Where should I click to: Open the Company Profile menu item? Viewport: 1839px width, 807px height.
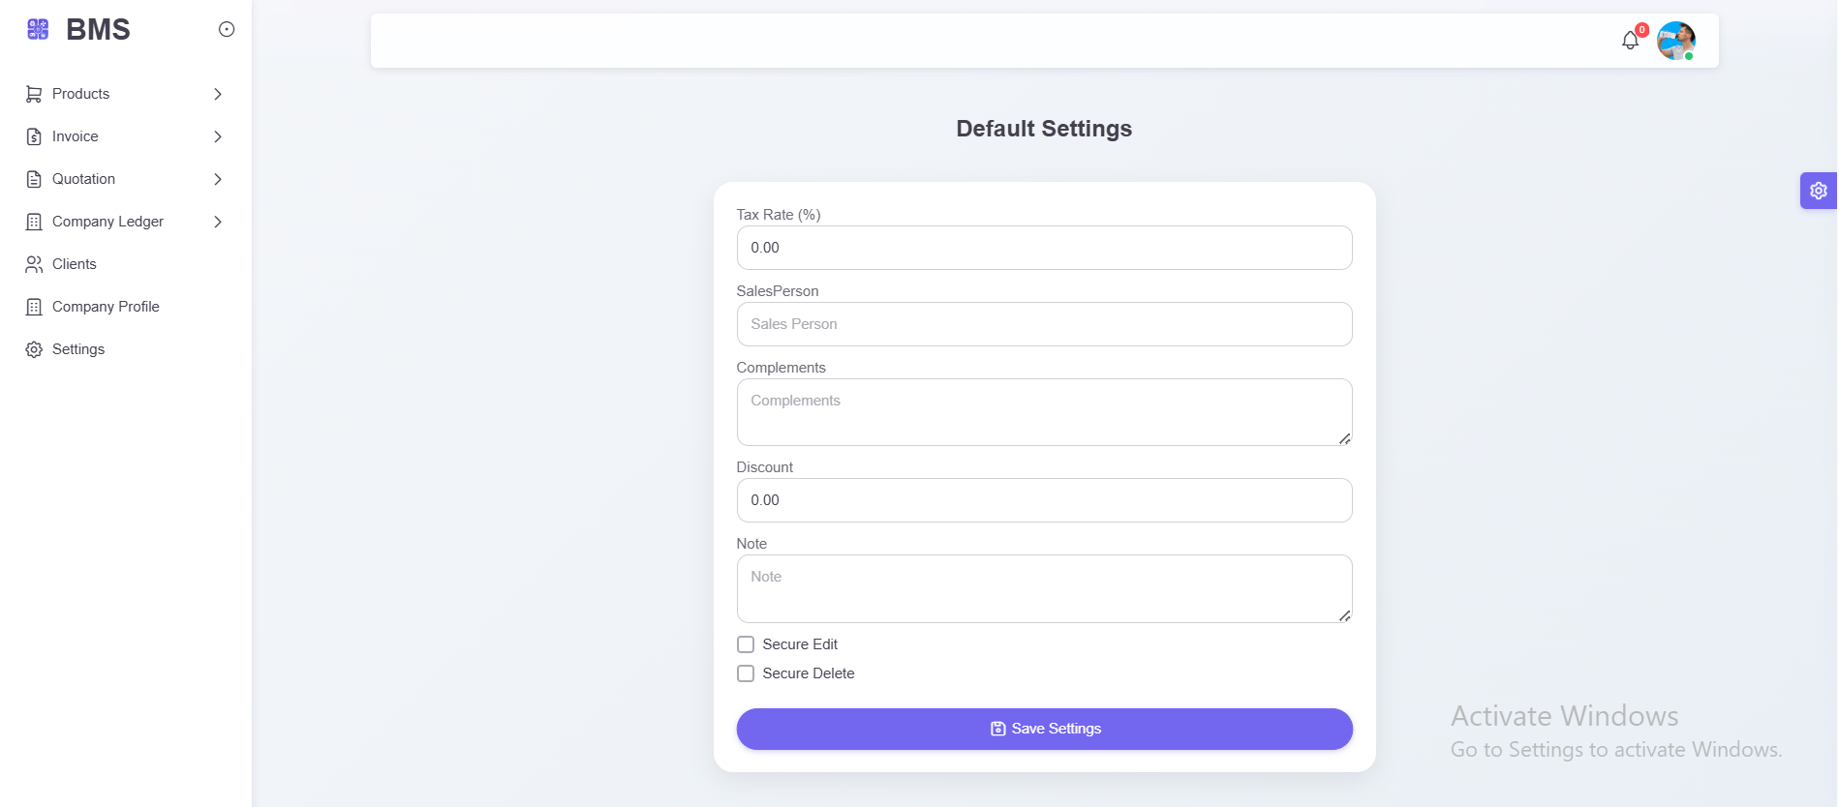tap(106, 307)
